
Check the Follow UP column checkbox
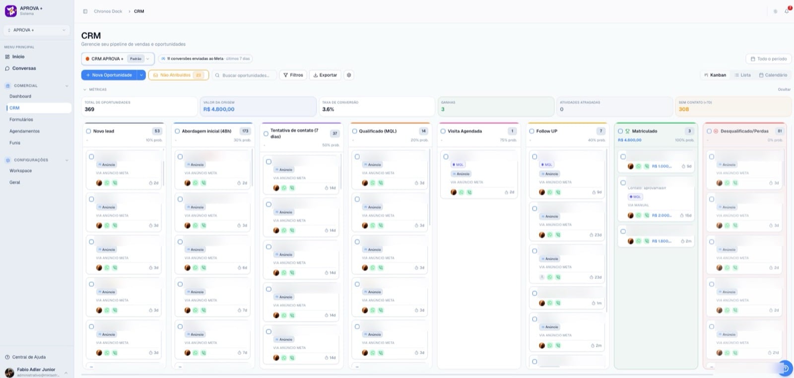(x=531, y=131)
